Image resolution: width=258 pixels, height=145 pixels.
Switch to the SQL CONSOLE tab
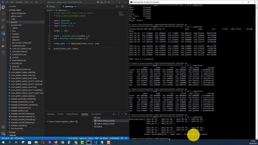pyautogui.click(x=96, y=114)
